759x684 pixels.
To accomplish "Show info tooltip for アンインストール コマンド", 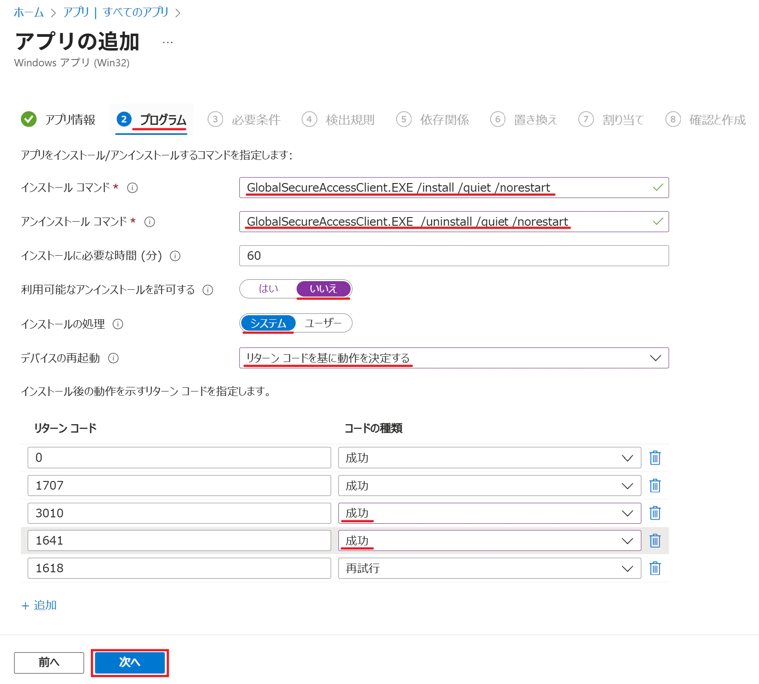I will tap(149, 222).
